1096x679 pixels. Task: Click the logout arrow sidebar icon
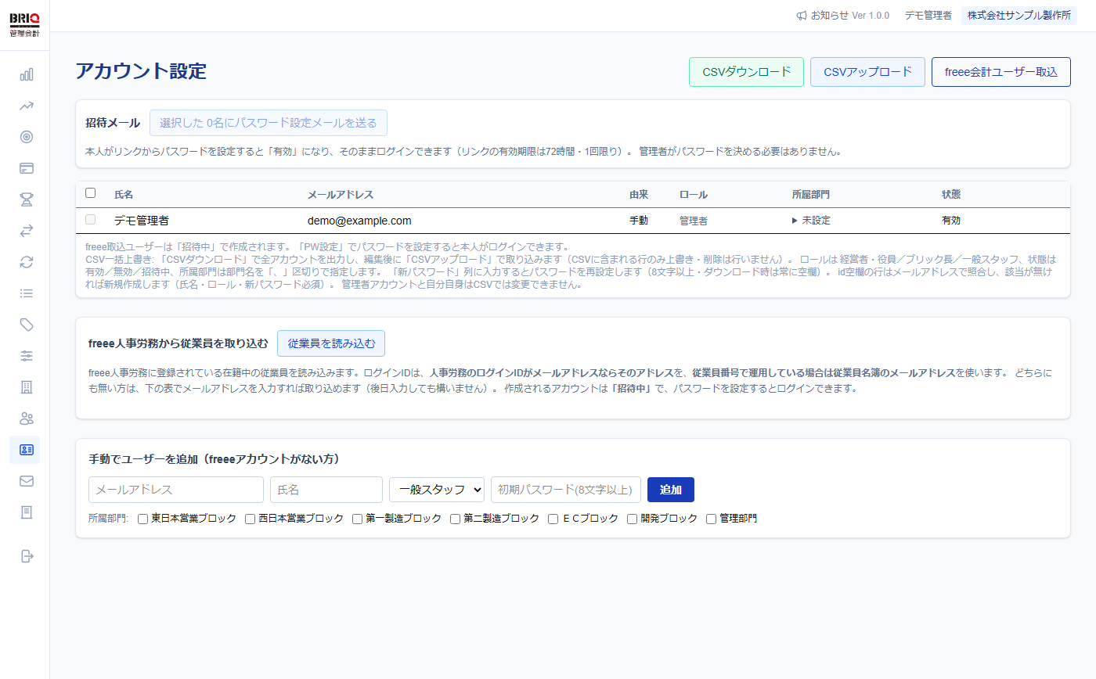pyautogui.click(x=27, y=556)
